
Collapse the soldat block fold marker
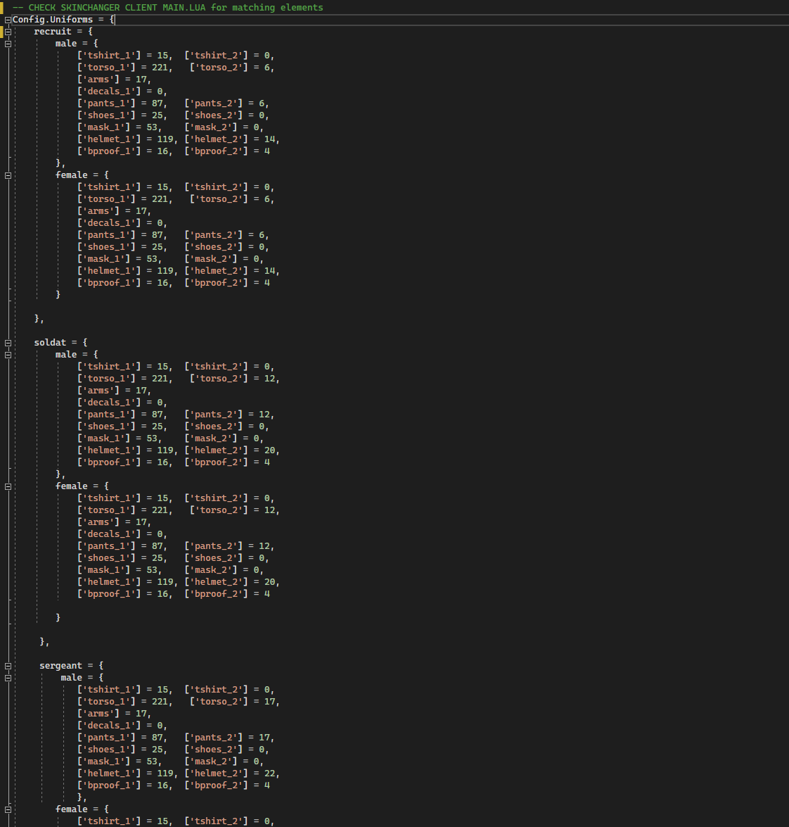click(x=8, y=343)
